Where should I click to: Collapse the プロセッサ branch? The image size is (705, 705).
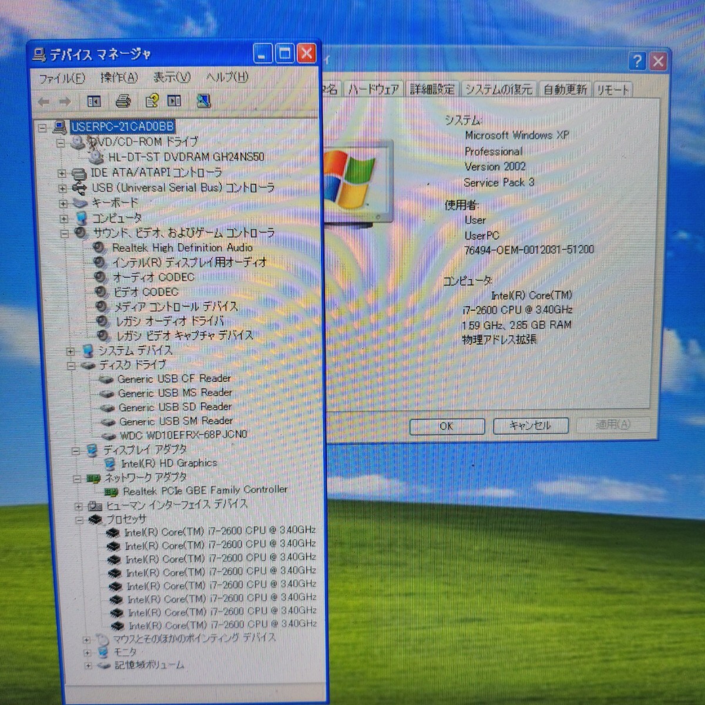tap(79, 520)
